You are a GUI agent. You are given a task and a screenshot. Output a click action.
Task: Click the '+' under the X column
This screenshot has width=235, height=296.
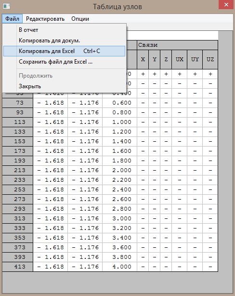tap(143, 74)
